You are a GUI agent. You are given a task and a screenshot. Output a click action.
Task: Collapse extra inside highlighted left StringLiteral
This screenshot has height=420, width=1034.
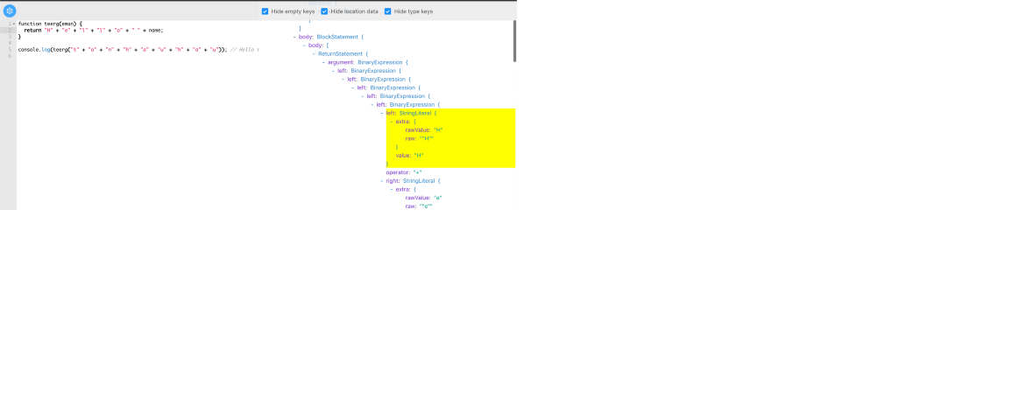[x=392, y=122]
